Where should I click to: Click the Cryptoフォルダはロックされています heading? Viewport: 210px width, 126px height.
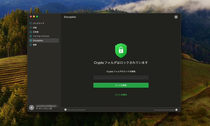(x=121, y=62)
